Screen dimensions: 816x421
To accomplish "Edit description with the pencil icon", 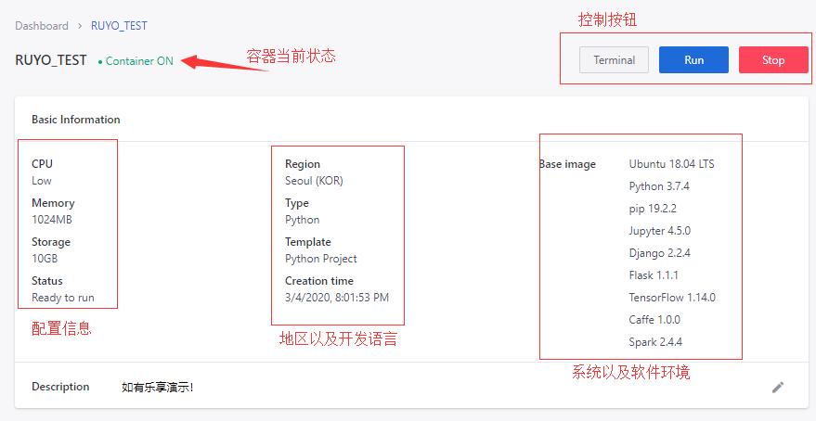I will (778, 388).
